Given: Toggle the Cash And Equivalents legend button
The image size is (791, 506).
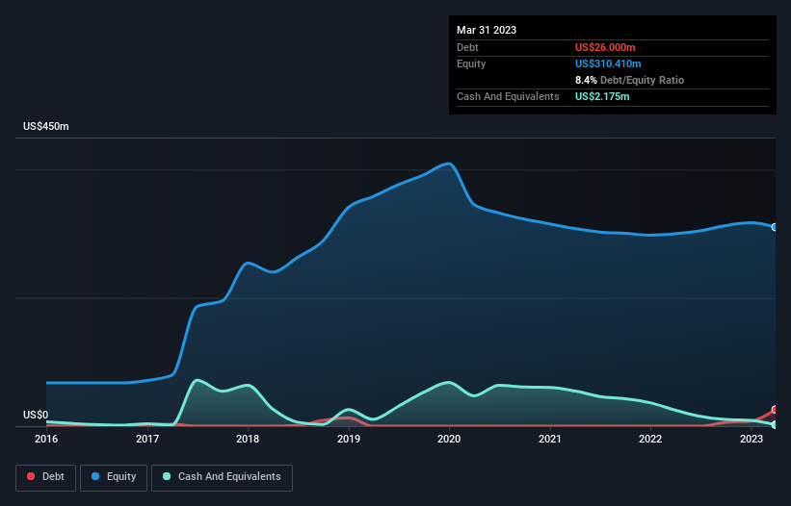Looking at the screenshot, I should (222, 477).
